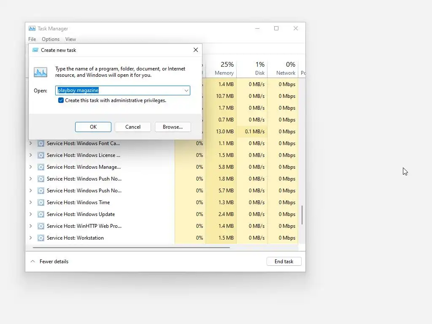
Task: Click the End task button
Action: (x=284, y=262)
